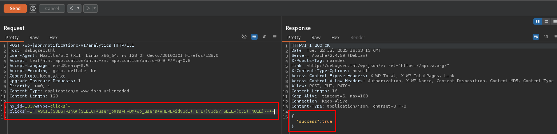Image resolution: width=557 pixels, height=134 pixels.
Task: Click the Access-Control-Allow-Headers response line
Action: point(423,81)
